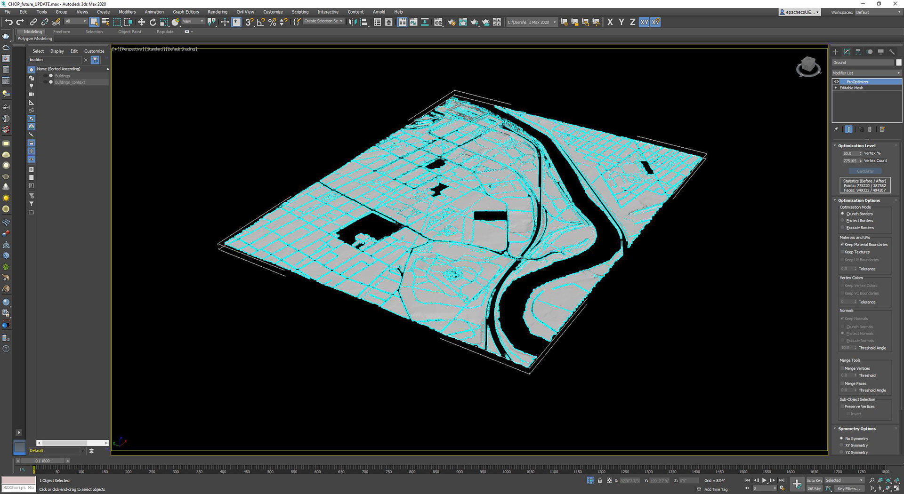
Task: Switch to the Freeform ribbon tab
Action: 62,32
